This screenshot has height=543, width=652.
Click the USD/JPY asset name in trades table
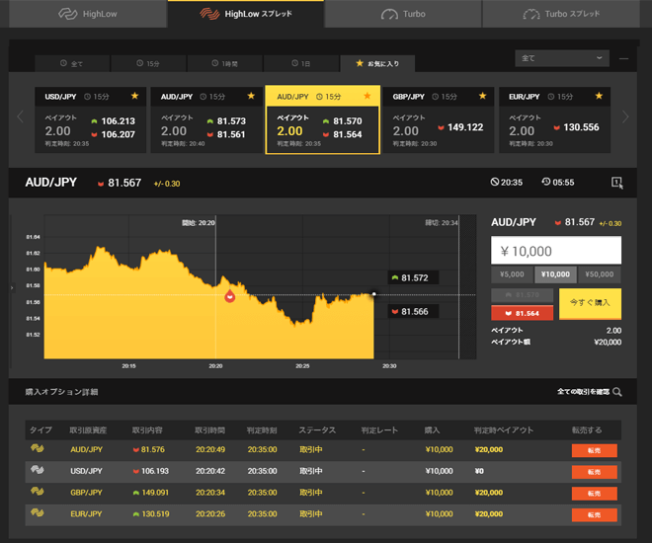pos(87,471)
